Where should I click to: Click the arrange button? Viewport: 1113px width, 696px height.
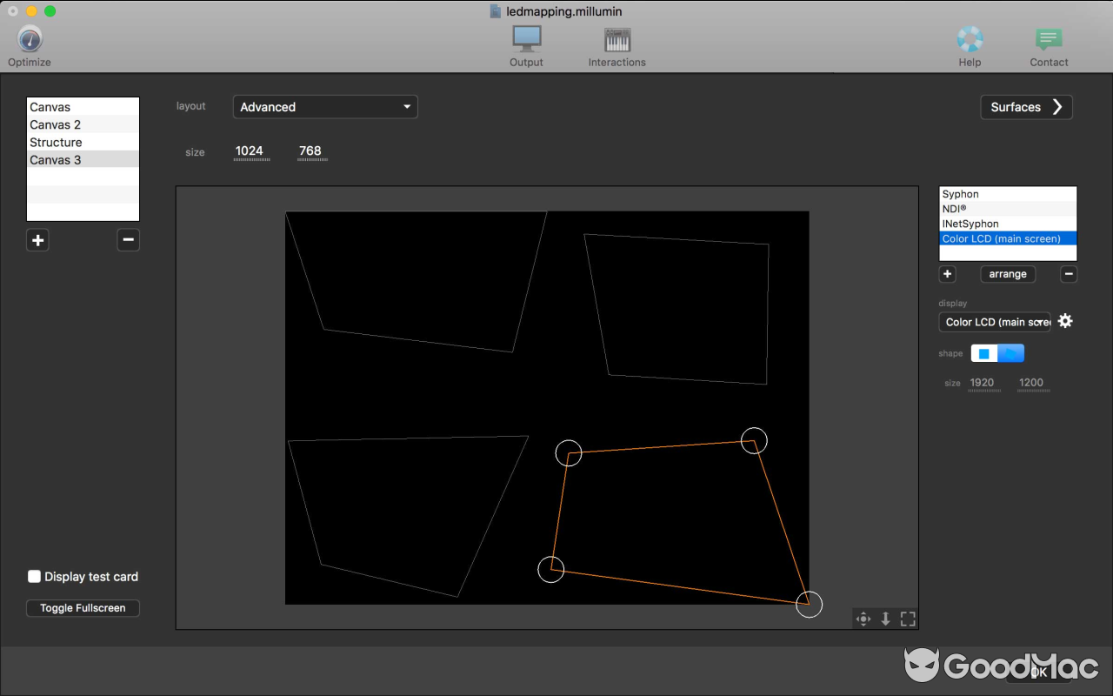[1008, 274]
